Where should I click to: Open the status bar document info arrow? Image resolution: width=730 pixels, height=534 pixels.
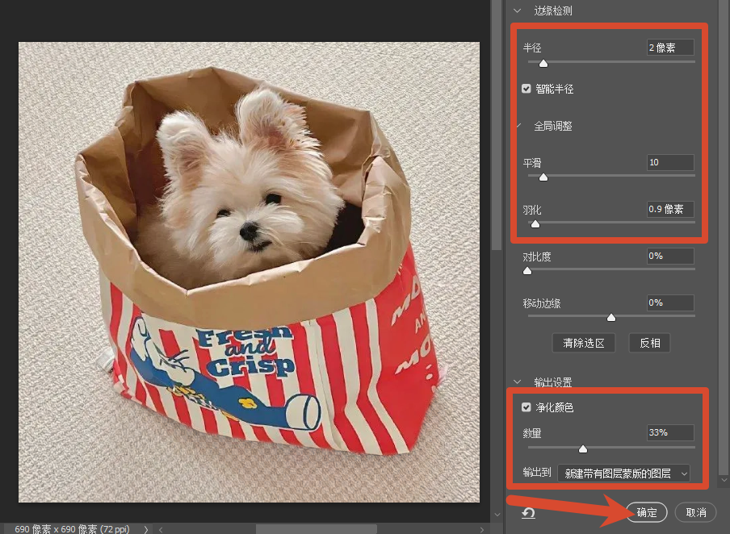pyautogui.click(x=145, y=529)
